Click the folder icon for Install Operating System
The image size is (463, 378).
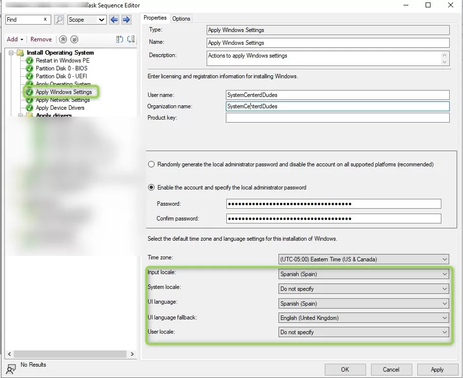point(20,53)
